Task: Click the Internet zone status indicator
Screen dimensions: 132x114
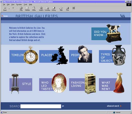Action: [117, 112]
